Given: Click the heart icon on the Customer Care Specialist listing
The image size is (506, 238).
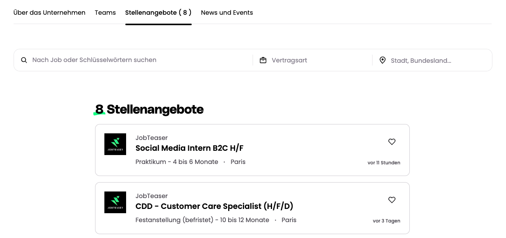Looking at the screenshot, I should (x=392, y=200).
